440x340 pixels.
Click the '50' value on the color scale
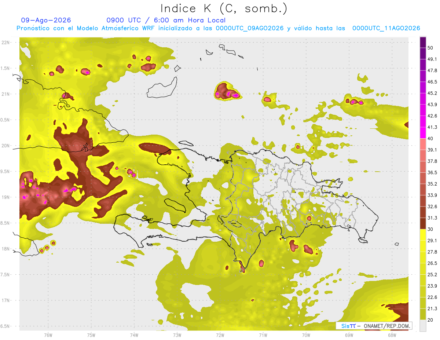pyautogui.click(x=430, y=48)
